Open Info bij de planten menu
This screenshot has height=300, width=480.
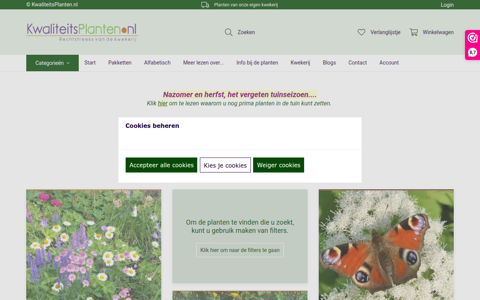(257, 63)
